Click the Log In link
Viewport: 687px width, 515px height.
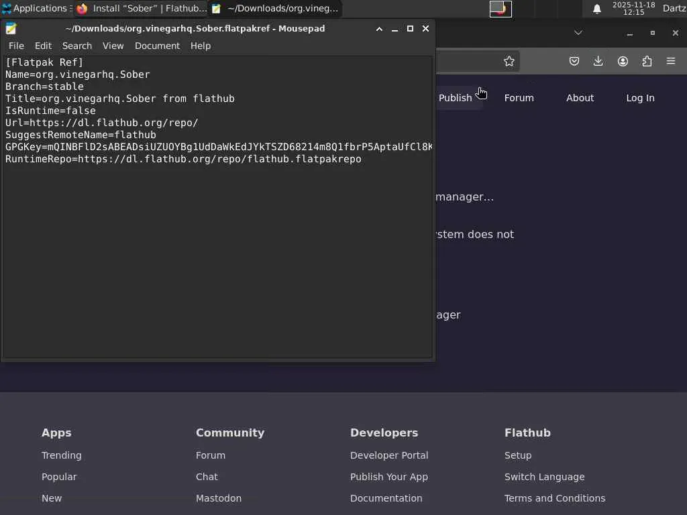coord(640,98)
